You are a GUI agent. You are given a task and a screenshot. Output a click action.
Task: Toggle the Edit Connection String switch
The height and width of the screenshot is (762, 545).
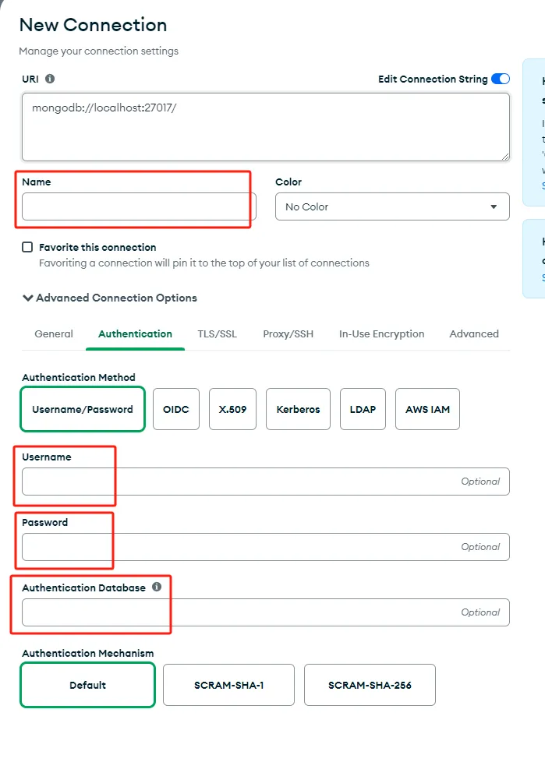coord(501,79)
